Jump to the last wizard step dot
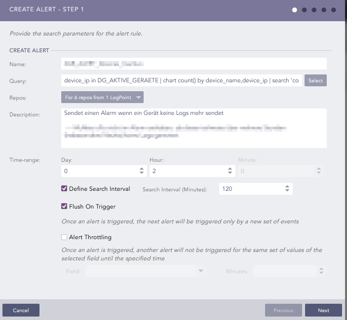The width and height of the screenshot is (347, 320). 334,9
